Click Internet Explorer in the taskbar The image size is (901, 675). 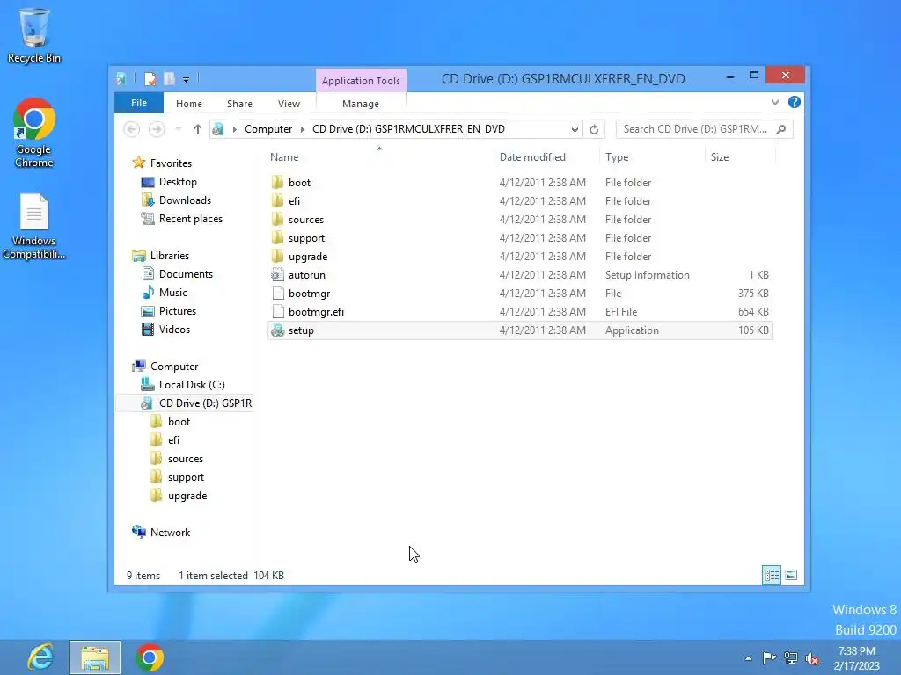40,657
